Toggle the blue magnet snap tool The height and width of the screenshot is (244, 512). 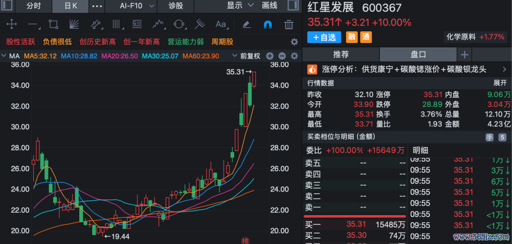click(x=267, y=25)
